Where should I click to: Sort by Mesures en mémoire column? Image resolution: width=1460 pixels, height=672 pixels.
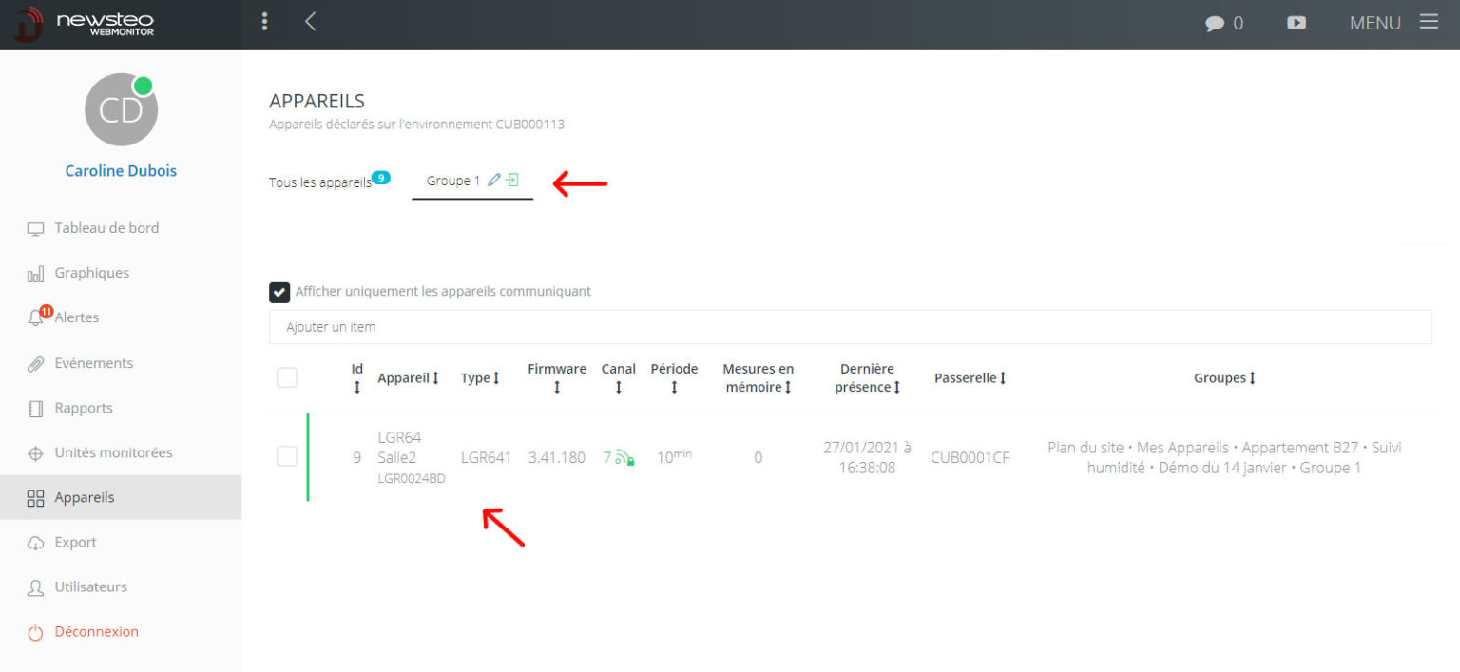point(759,377)
